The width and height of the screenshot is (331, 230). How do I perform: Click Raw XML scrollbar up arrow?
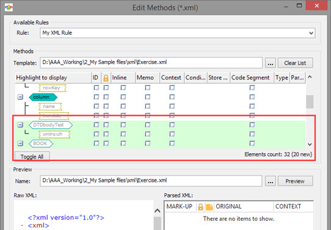coord(158,210)
